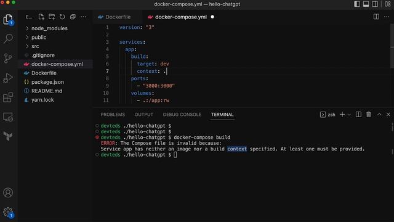The image size is (394, 222).
Task: Click the "3000:3000" ports value
Action: [159, 86]
